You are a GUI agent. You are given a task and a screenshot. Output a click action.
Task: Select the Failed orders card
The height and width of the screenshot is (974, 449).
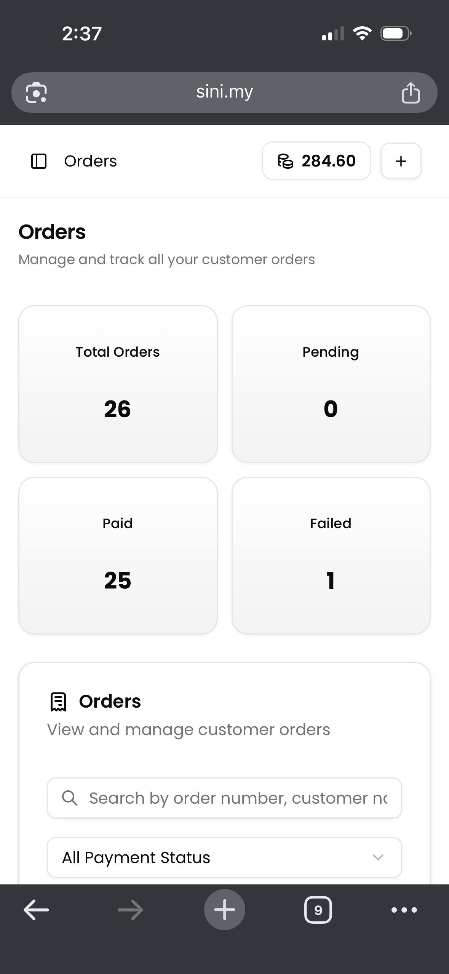click(331, 556)
